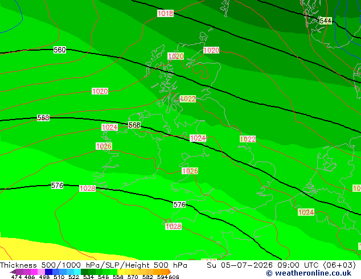Pick the bright lime green legend swatch
This screenshot has width=361, height=279.
pos(113,272)
